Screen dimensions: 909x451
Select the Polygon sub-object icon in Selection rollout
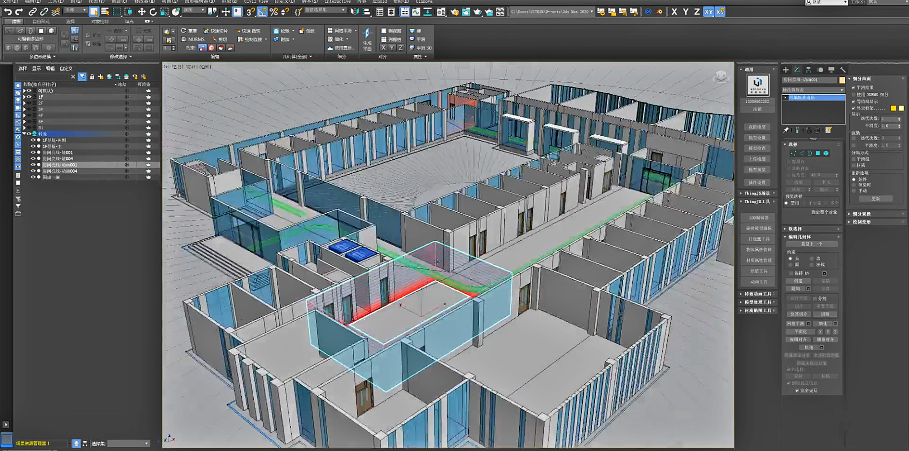(818, 154)
